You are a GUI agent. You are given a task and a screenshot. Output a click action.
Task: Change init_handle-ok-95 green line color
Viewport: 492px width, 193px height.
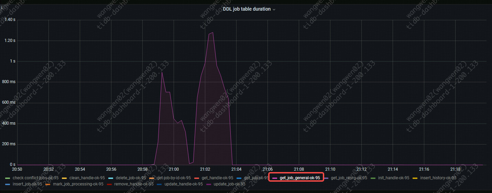tap(373, 178)
